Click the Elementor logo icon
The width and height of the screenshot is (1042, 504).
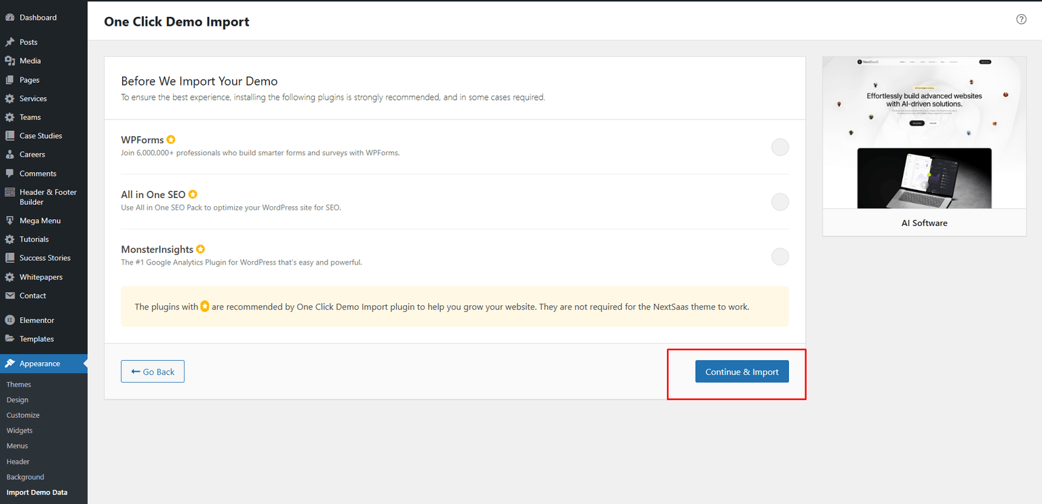tap(9, 320)
